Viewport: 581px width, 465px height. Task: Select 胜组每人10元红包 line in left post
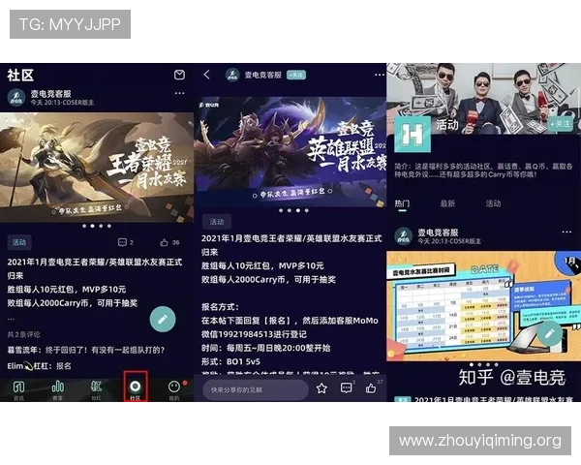tap(67, 290)
